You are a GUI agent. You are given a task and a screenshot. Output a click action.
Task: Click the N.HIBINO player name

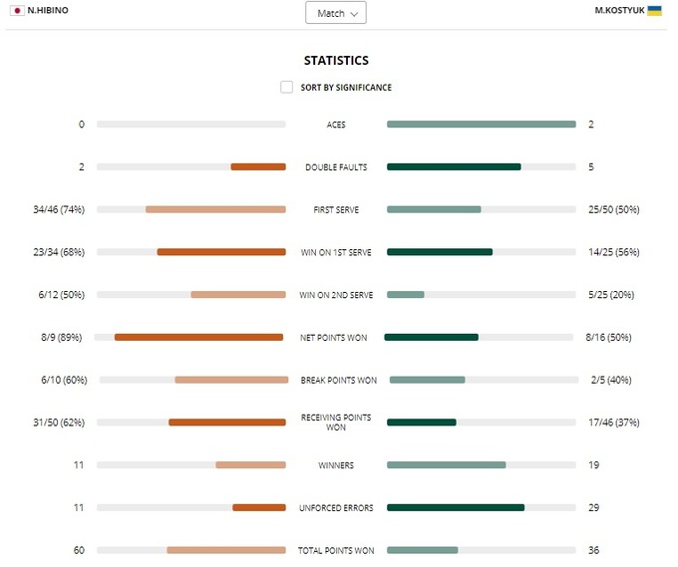(x=49, y=10)
